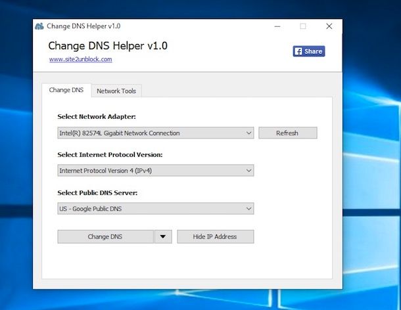Click the Change DNS Helper v1.0 heading
The image size is (401, 310).
point(108,46)
